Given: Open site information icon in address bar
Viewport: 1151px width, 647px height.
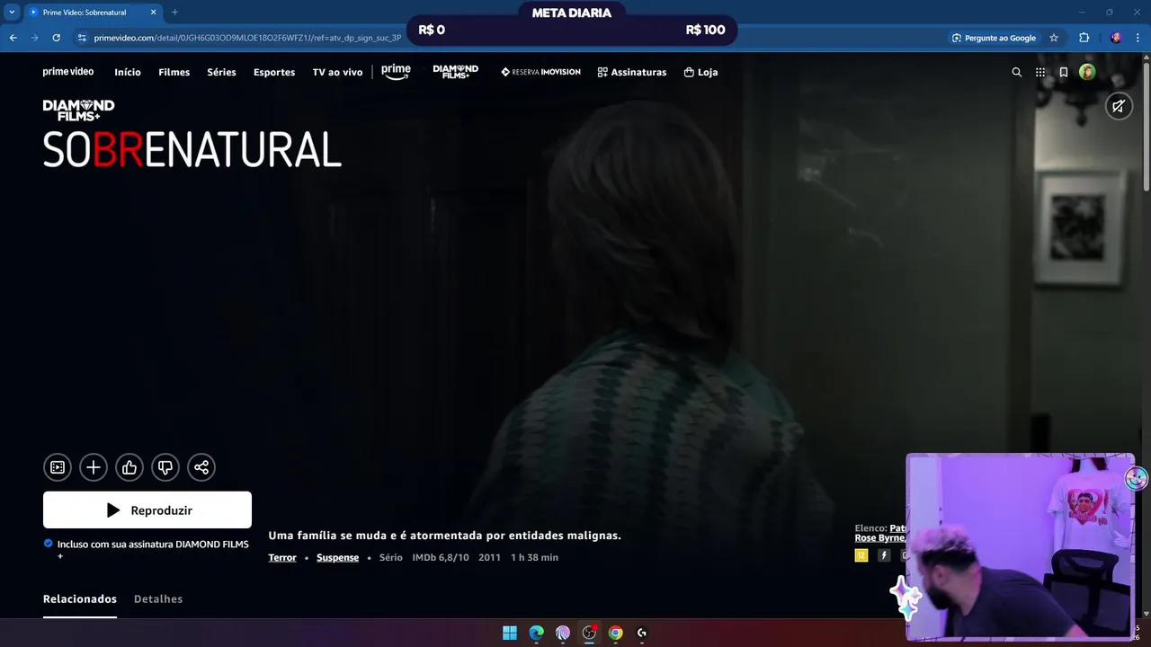Looking at the screenshot, I should click(82, 38).
